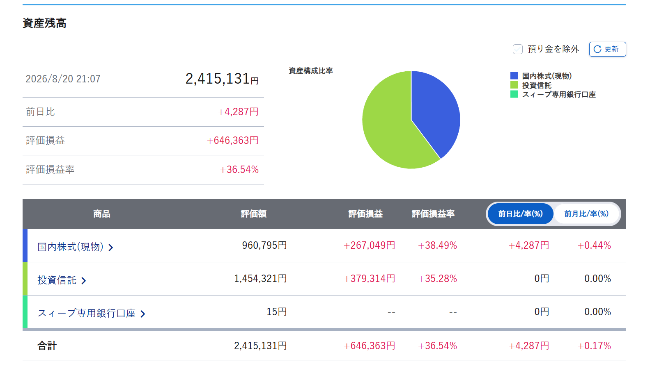Switch to the 前月比/率(%) toggle option
Screen dimensions: 650x366
tap(586, 214)
